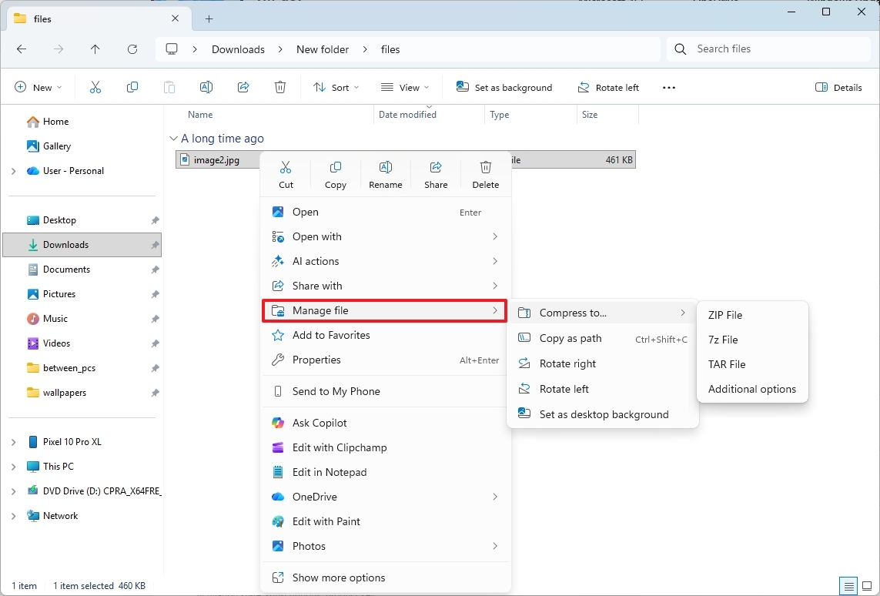Switch to details layout via status bar toggle
This screenshot has height=596, width=880.
click(848, 586)
